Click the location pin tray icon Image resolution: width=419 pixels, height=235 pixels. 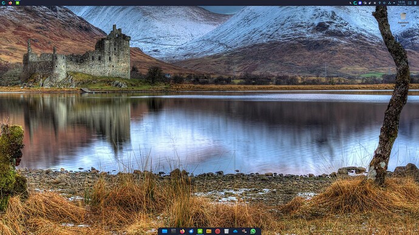(x=380, y=3)
